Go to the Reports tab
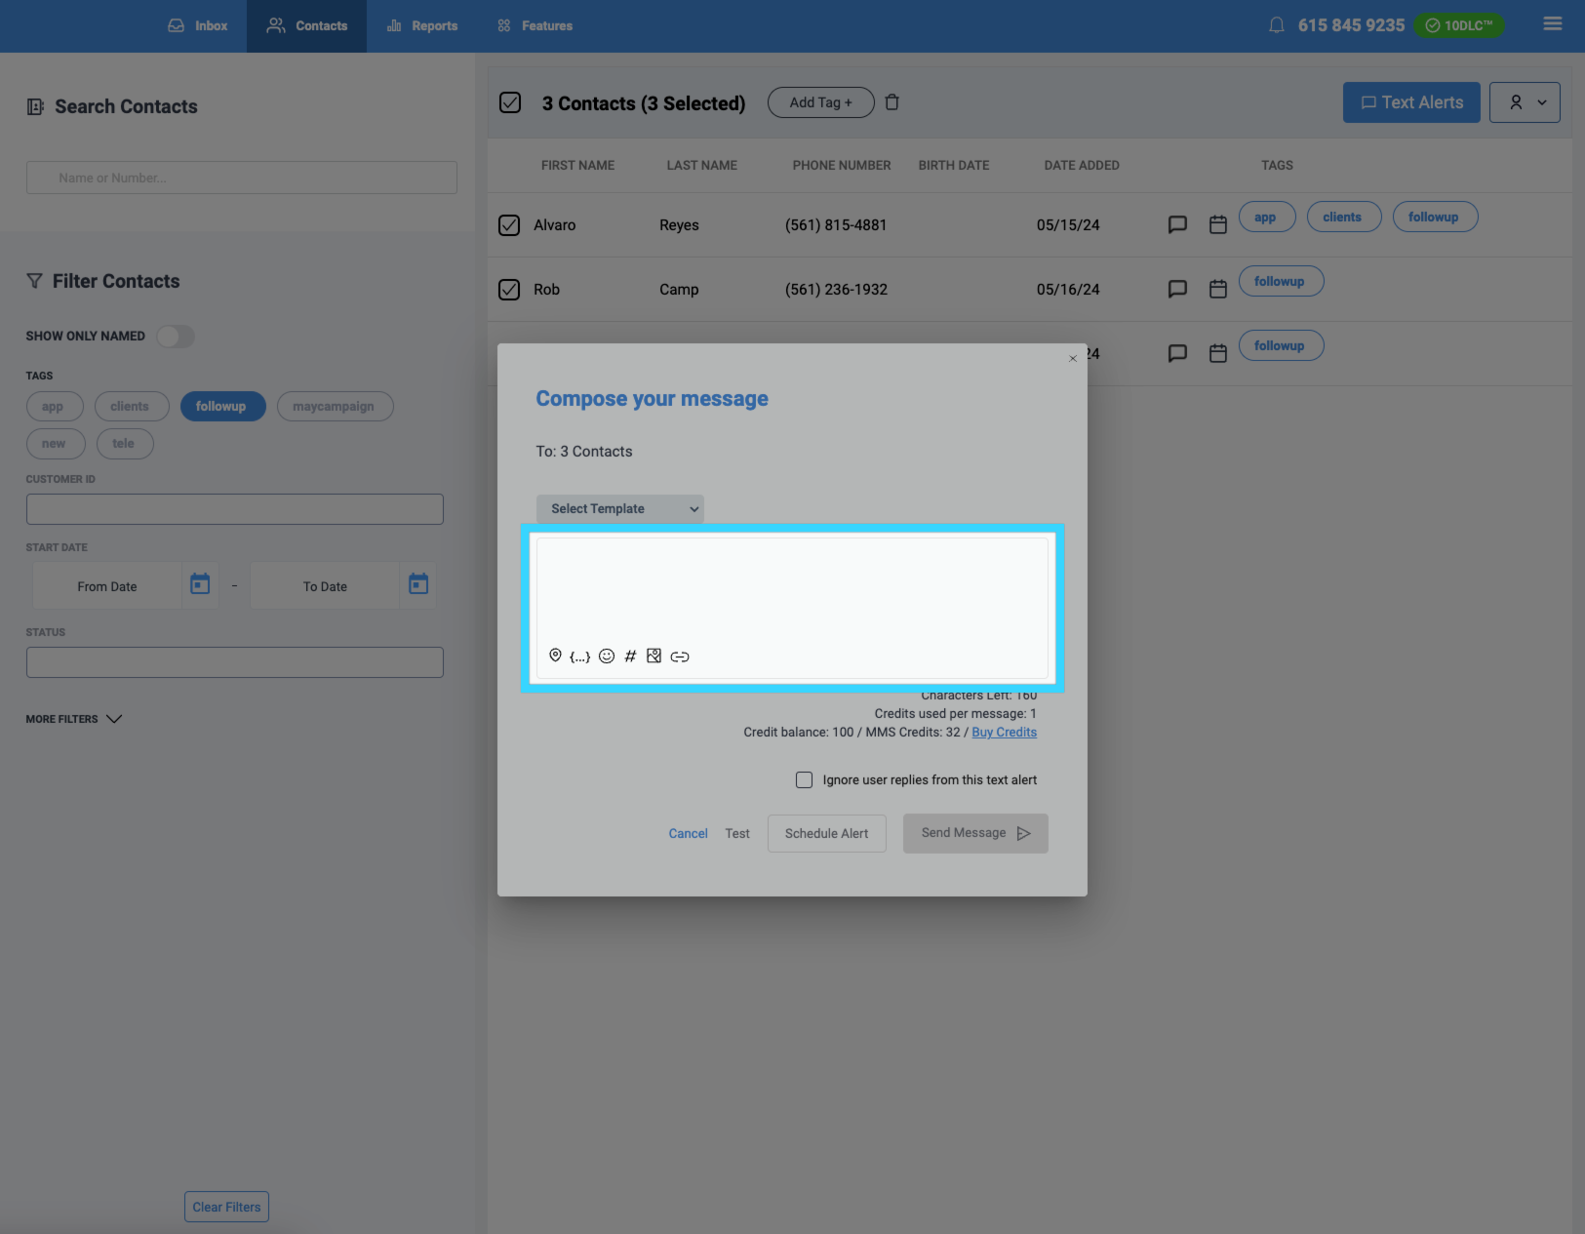Screen dimensions: 1585x1234 (422, 26)
